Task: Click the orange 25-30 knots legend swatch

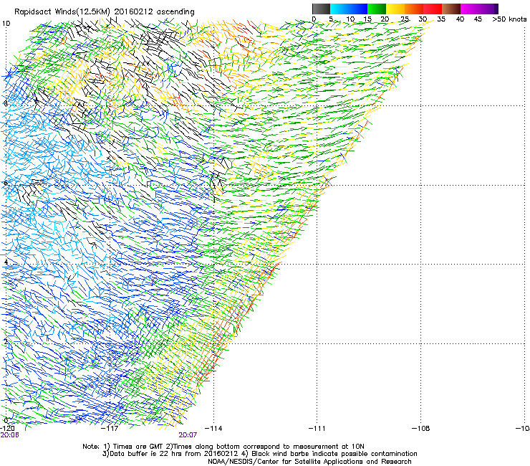Action: (414, 9)
